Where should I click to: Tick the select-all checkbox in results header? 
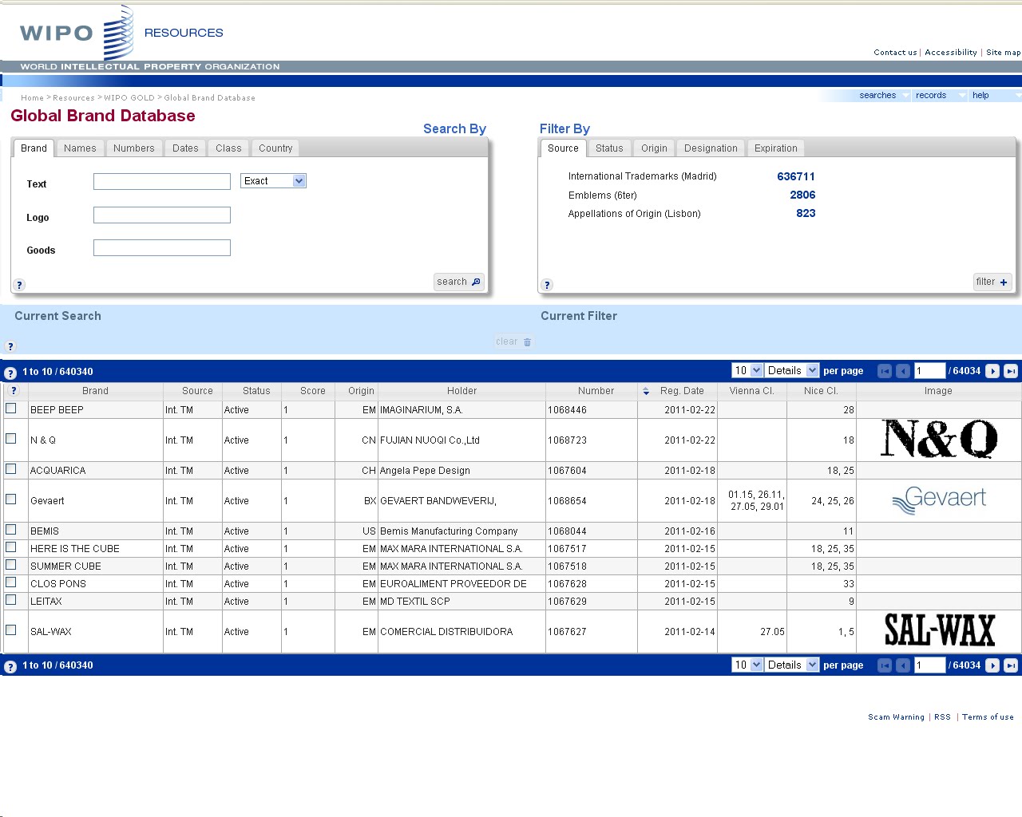tap(14, 391)
